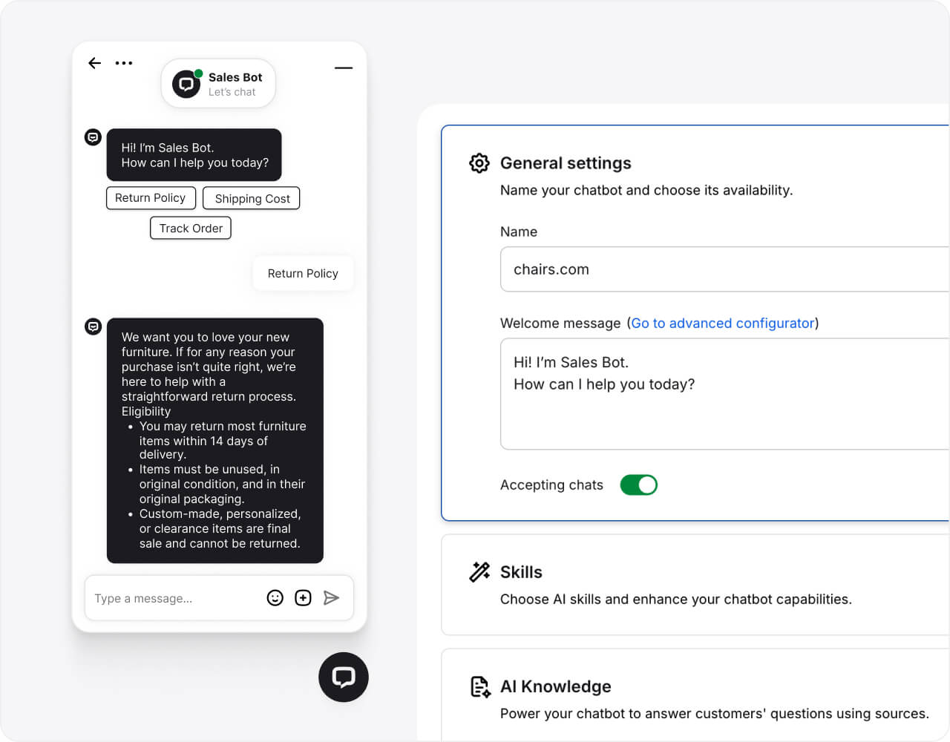
Task: Click the back arrow in chat widget
Action: tap(94, 63)
